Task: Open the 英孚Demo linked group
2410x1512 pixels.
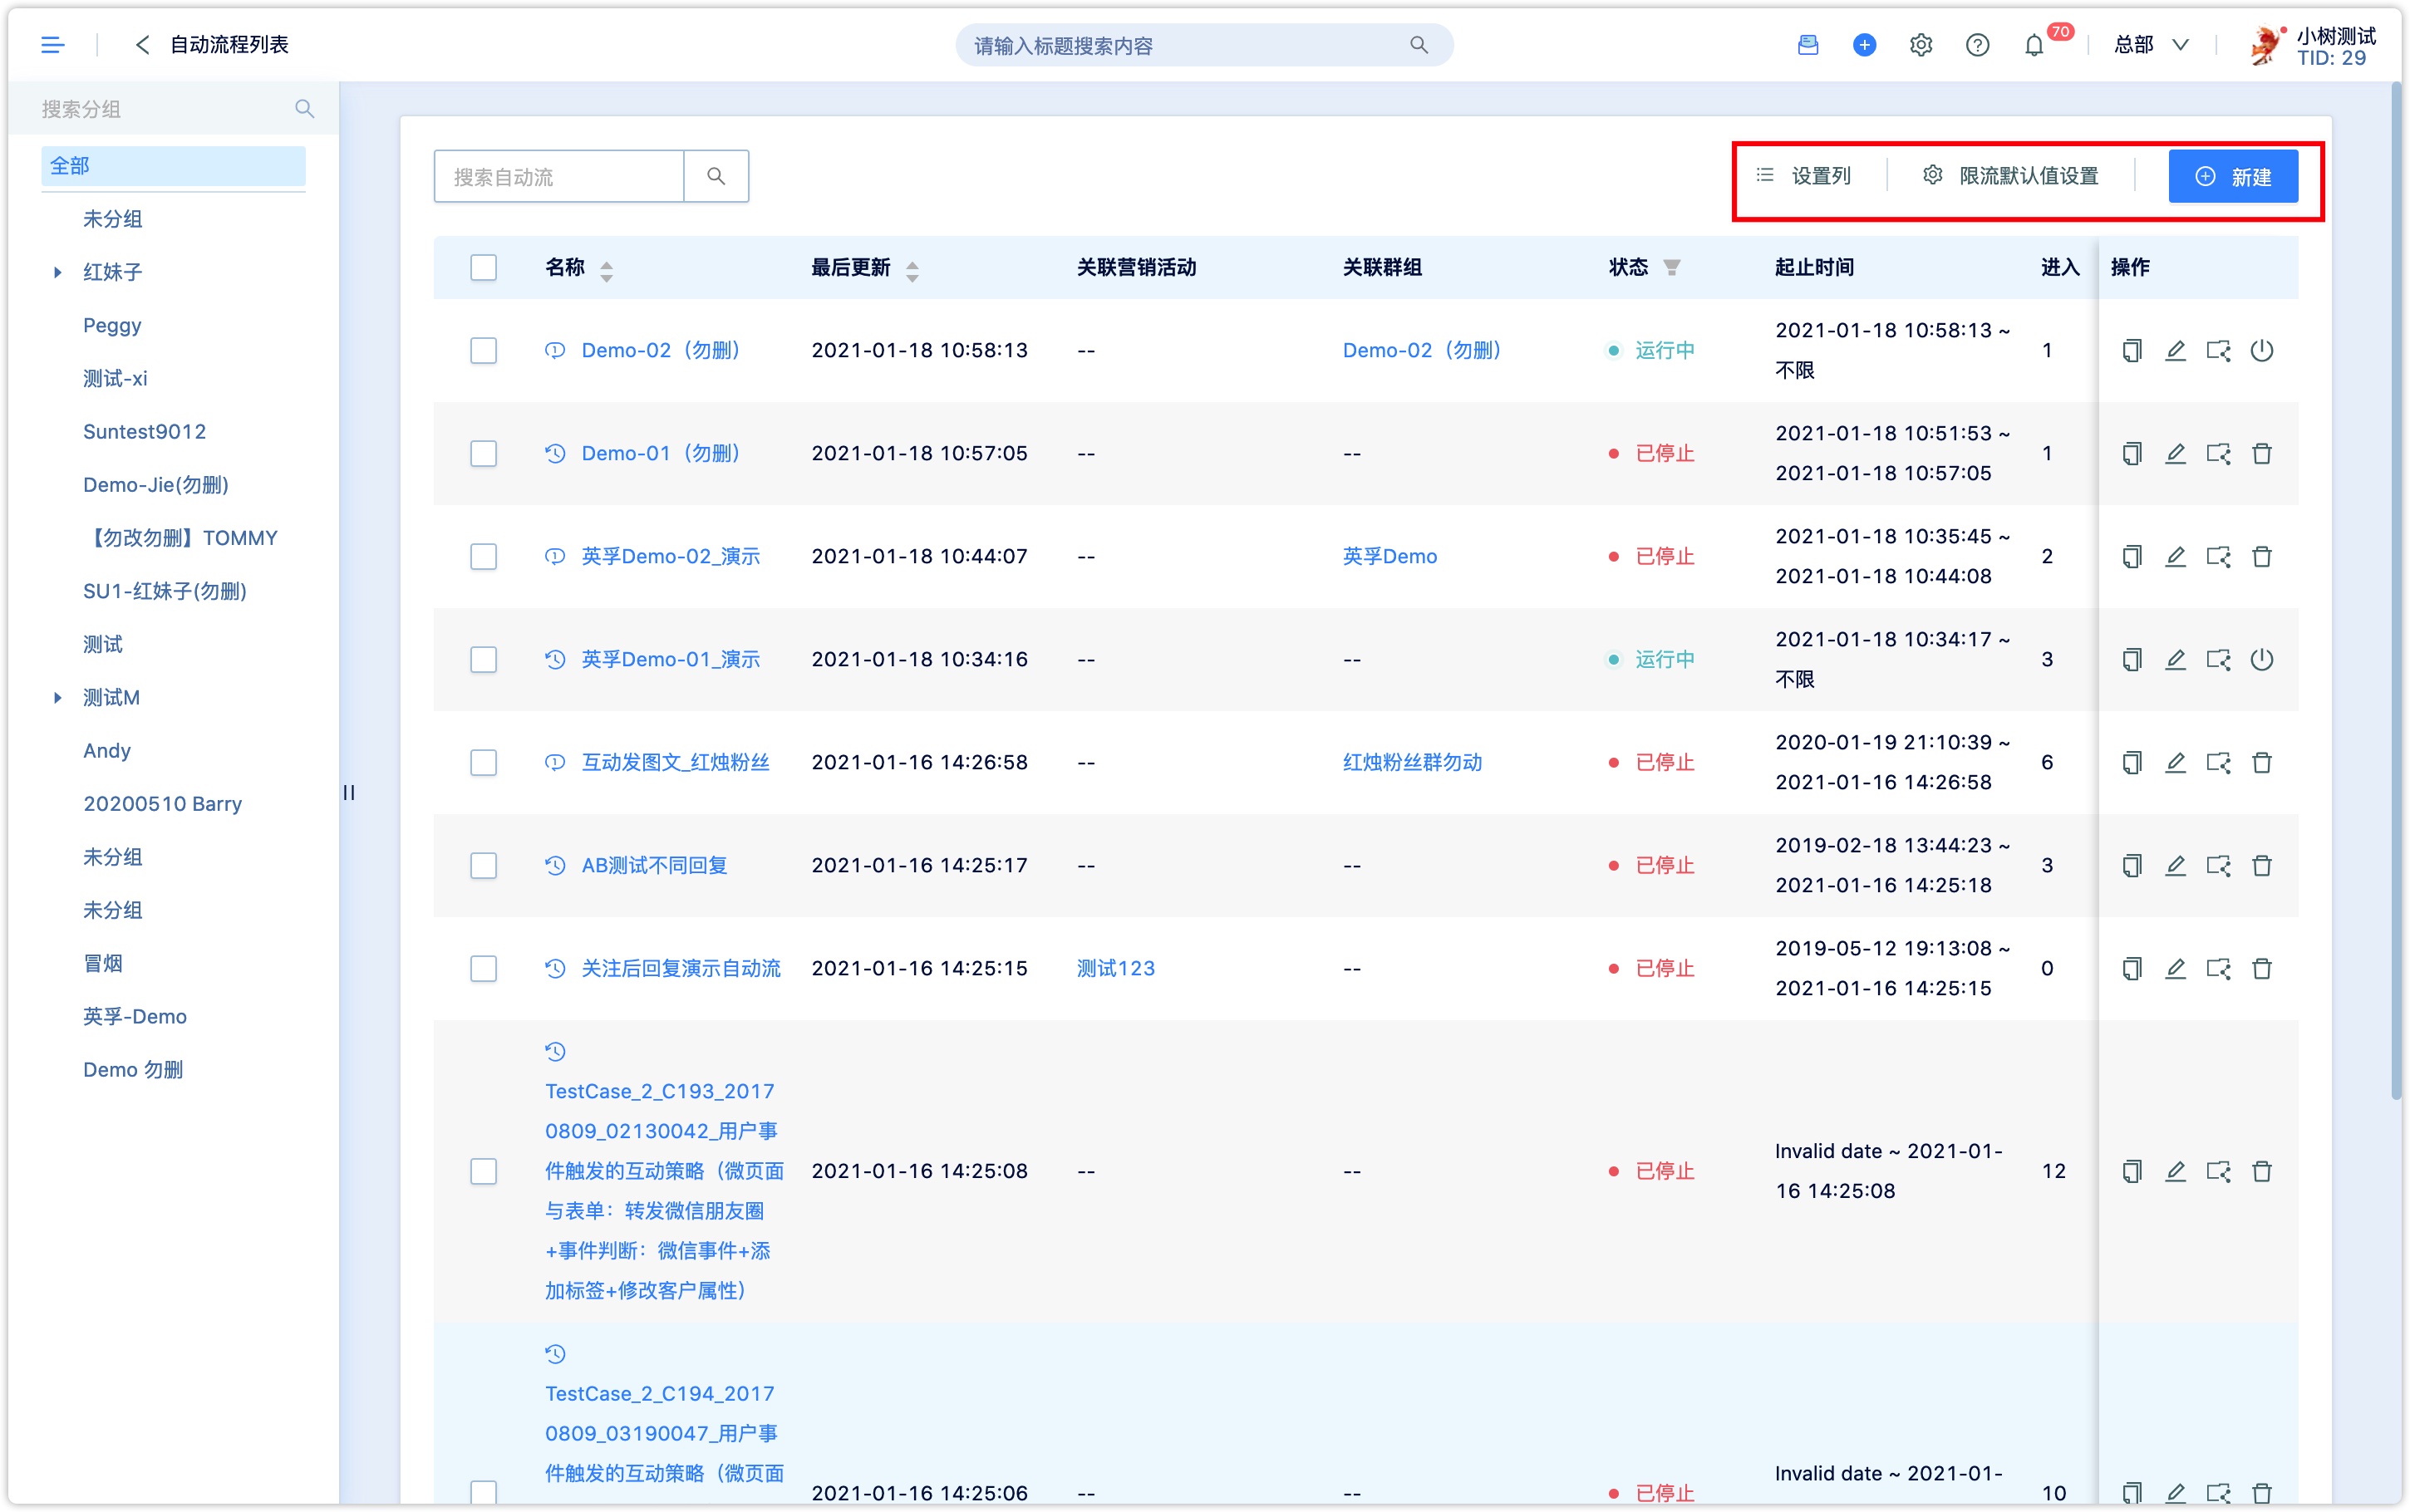Action: (1389, 557)
